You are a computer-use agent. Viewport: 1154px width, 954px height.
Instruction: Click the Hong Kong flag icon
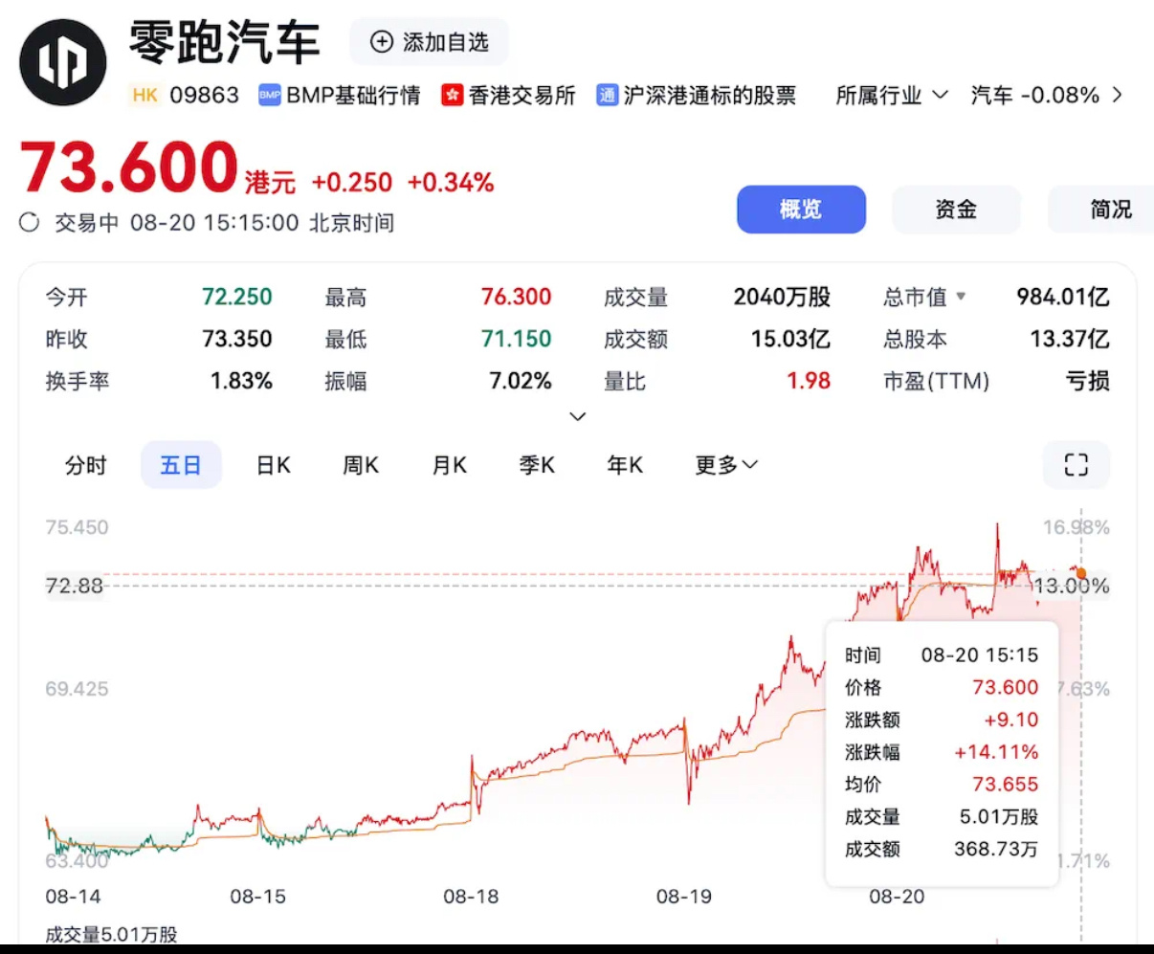452,95
